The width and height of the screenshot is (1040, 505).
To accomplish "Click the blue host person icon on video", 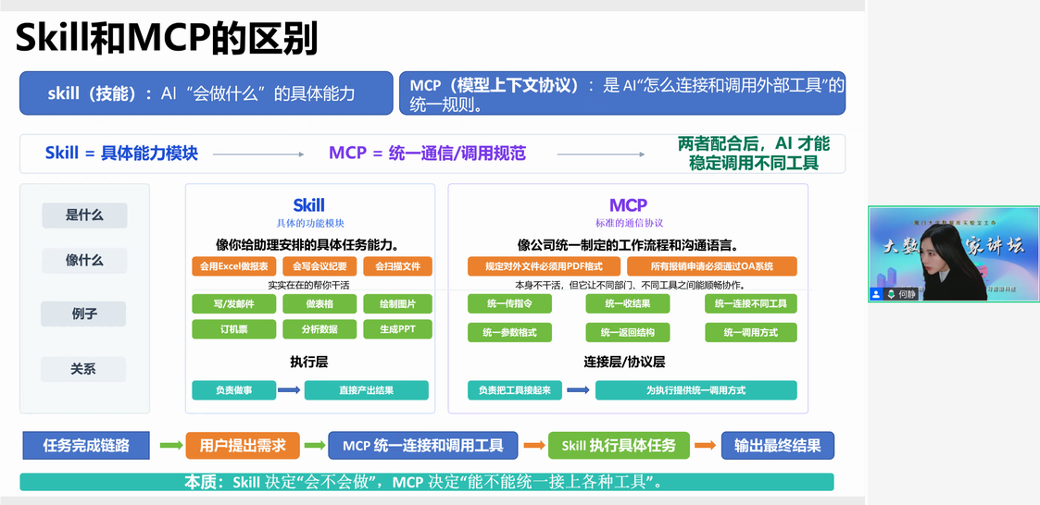I will coord(876,294).
